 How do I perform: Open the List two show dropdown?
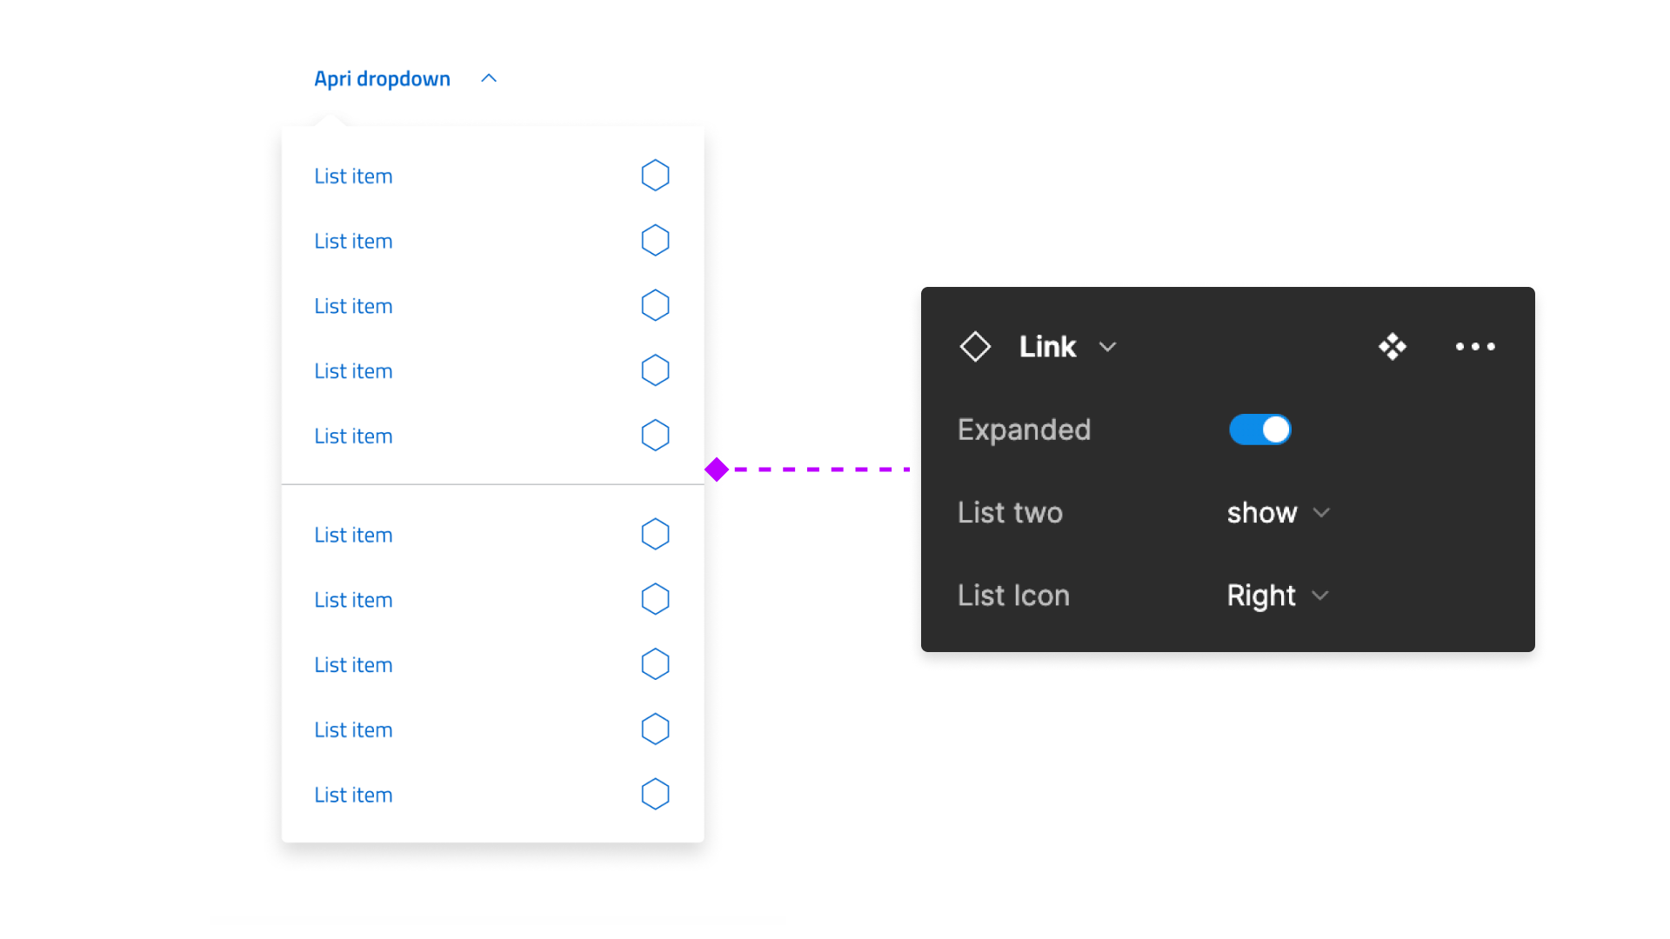click(x=1278, y=513)
